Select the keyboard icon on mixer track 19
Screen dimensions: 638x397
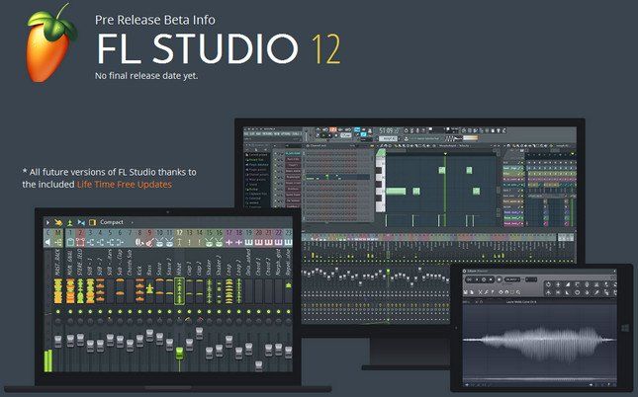coord(248,242)
